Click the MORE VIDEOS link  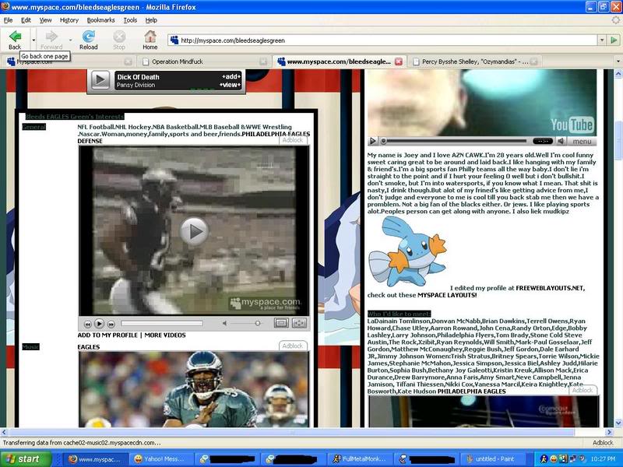coord(165,335)
